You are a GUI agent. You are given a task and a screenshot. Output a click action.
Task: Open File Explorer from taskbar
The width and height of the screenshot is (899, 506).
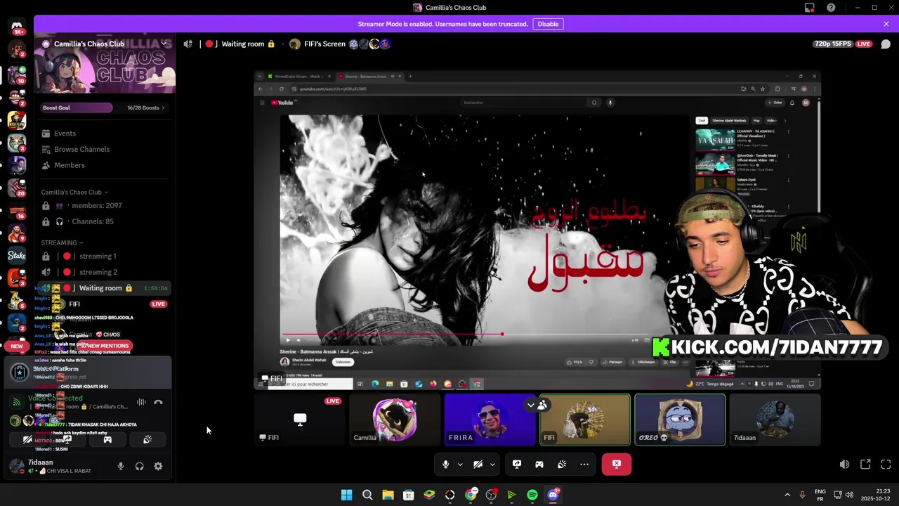388,495
